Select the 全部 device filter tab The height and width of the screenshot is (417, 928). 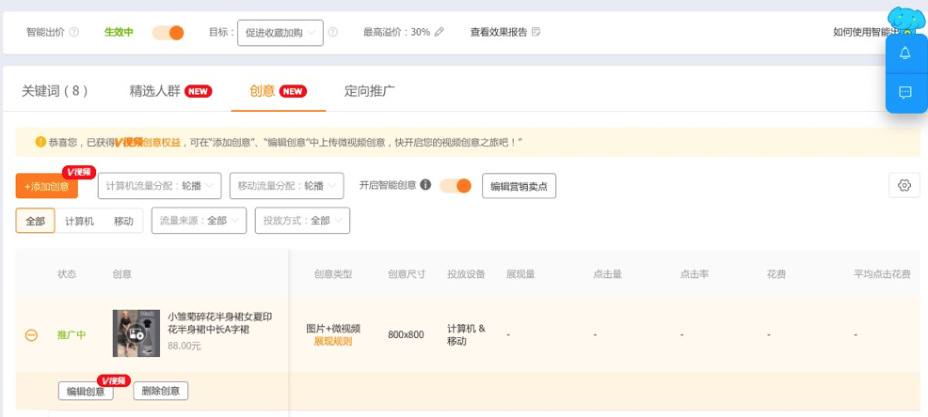(36, 221)
